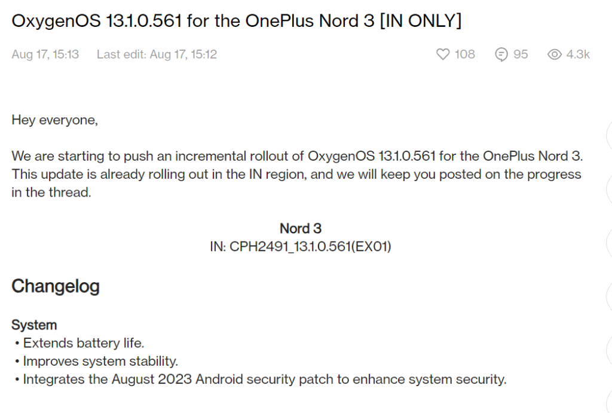The image size is (612, 413).
Task: Select the System section heading
Action: (33, 325)
